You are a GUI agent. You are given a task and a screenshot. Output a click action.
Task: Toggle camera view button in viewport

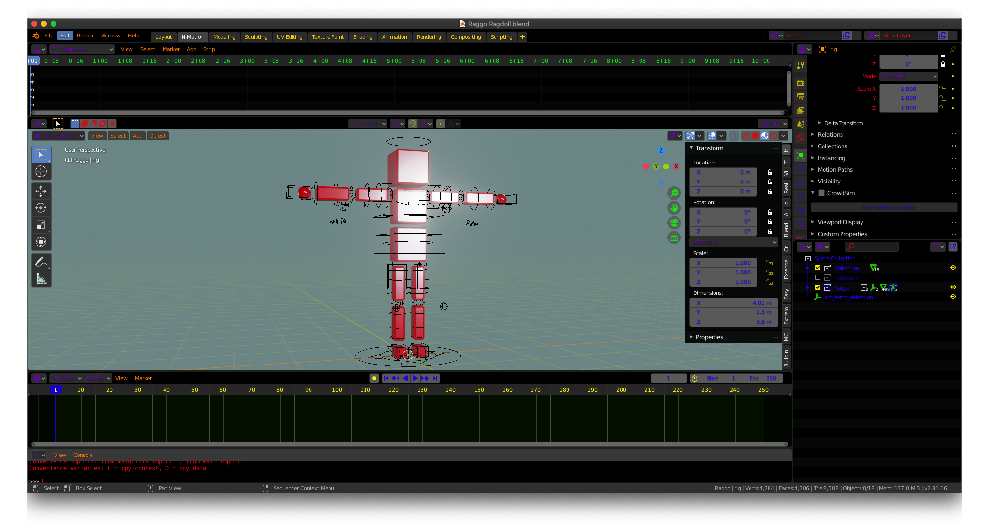[x=674, y=223]
